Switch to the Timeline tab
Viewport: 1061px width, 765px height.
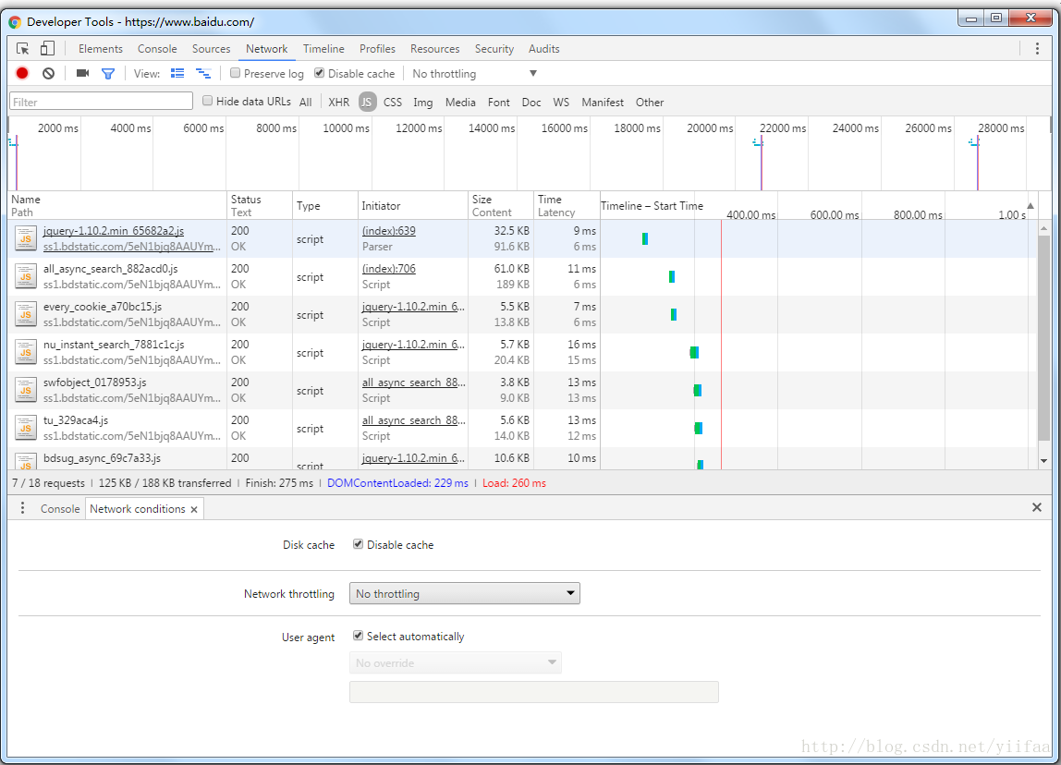point(323,49)
